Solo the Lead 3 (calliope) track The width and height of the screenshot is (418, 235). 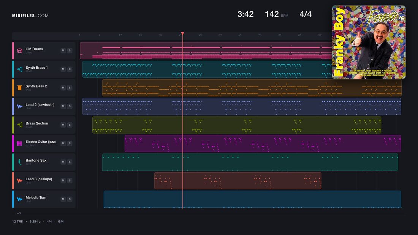[x=70, y=180]
